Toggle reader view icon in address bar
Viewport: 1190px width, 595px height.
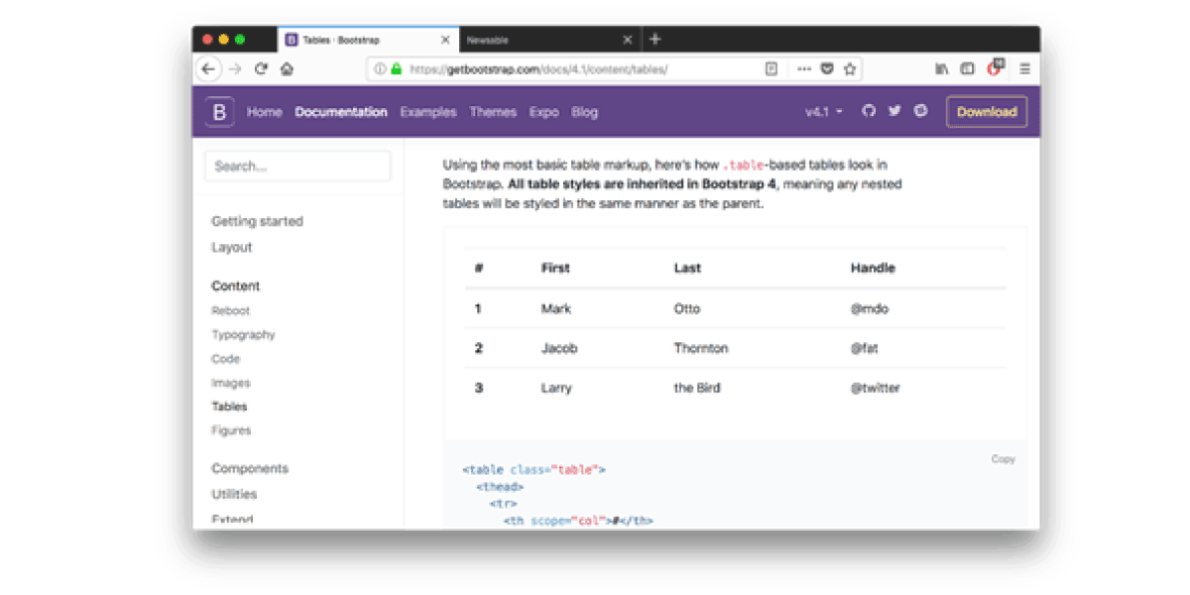click(x=771, y=69)
